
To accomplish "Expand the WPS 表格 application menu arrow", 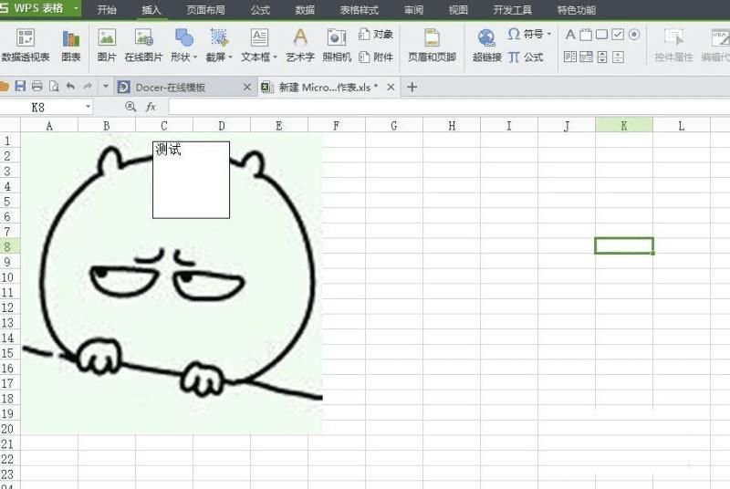I will (76, 8).
